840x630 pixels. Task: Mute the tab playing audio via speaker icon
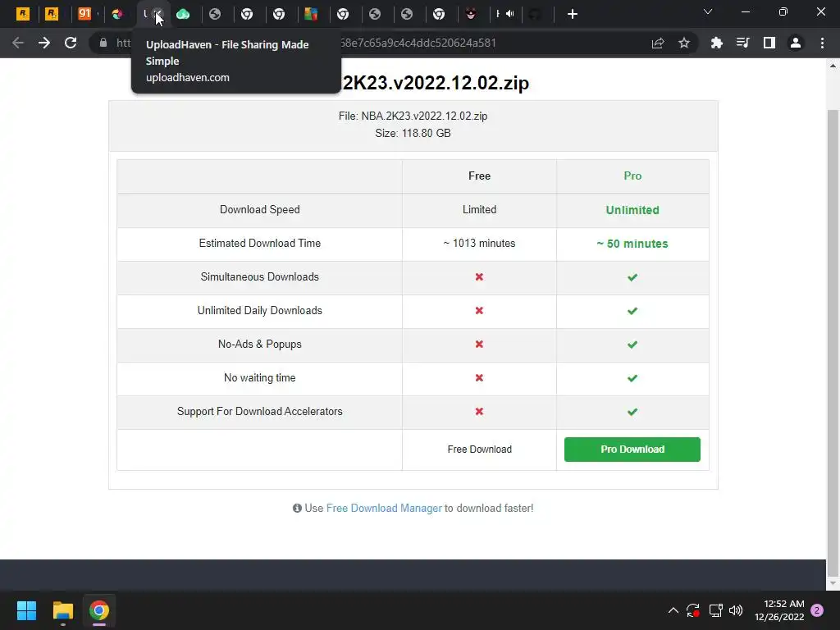(510, 14)
